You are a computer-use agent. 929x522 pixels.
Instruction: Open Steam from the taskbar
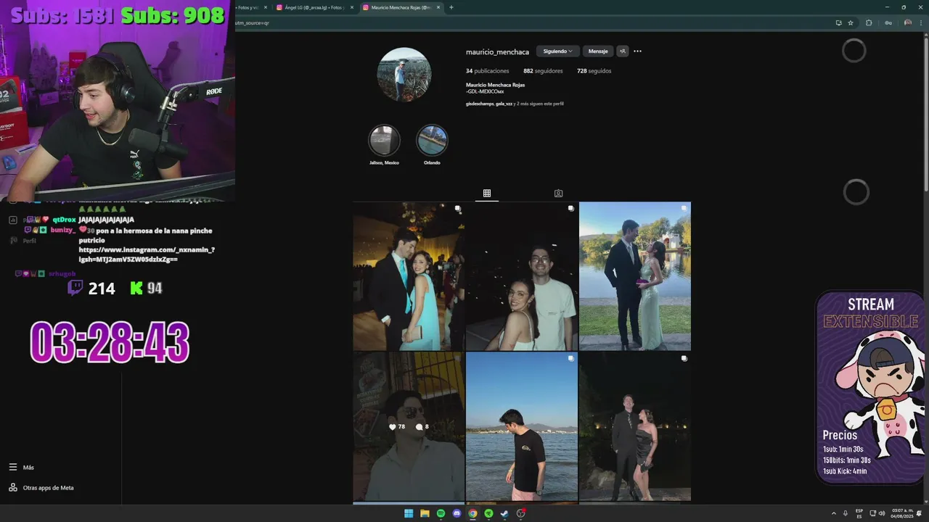pos(504,513)
